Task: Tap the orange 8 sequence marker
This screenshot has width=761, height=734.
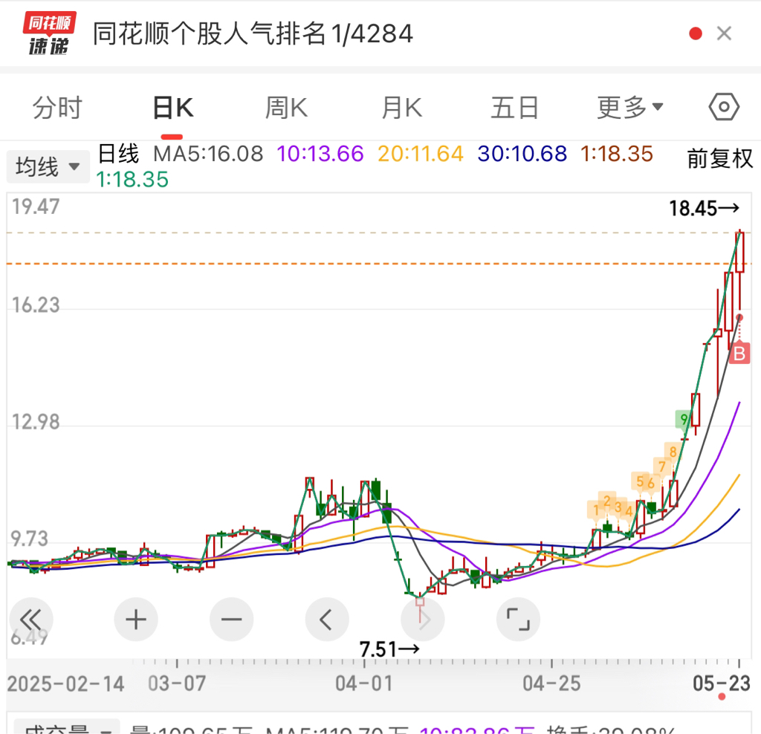Action: coord(673,452)
